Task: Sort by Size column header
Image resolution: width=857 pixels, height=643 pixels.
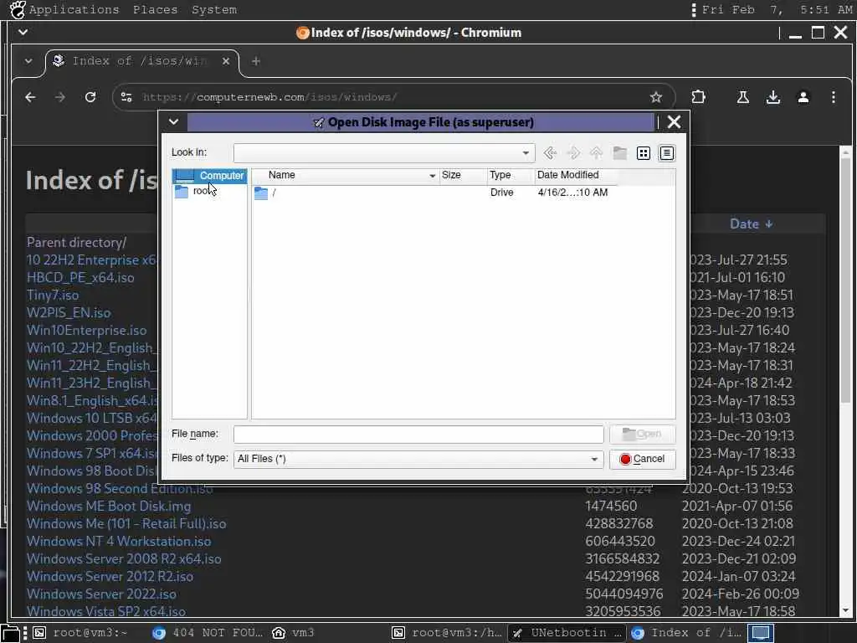Action: [x=462, y=175]
